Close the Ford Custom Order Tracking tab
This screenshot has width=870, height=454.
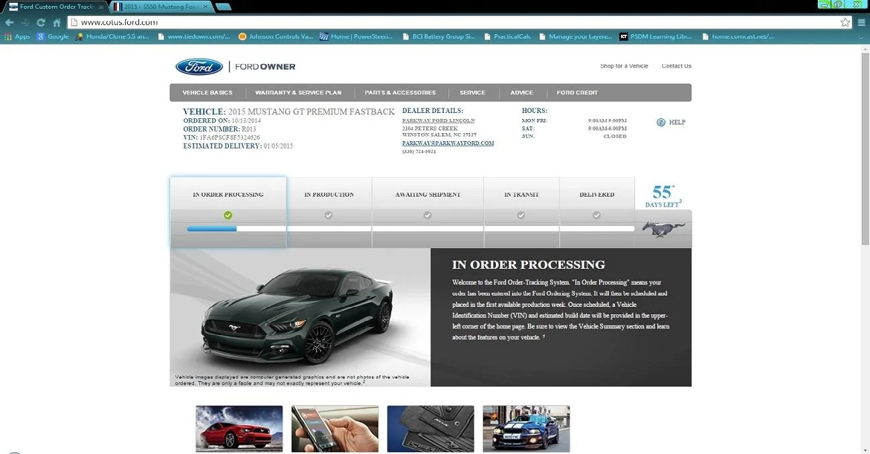tap(101, 7)
